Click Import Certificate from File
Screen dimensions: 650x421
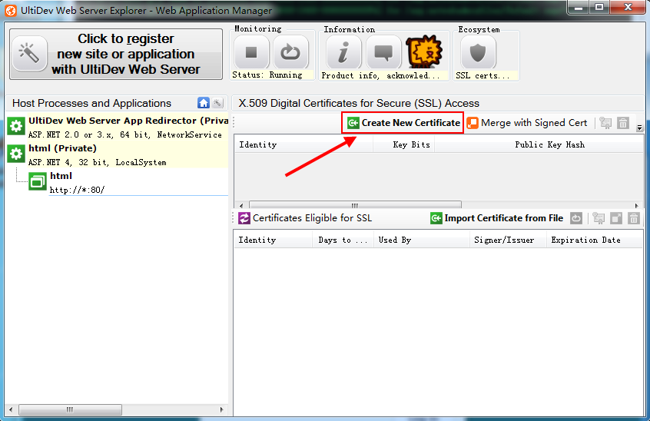click(496, 218)
